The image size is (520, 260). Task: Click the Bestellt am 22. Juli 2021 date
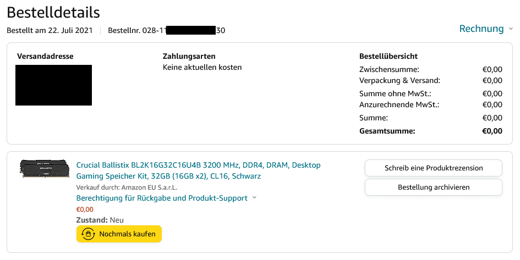(50, 30)
